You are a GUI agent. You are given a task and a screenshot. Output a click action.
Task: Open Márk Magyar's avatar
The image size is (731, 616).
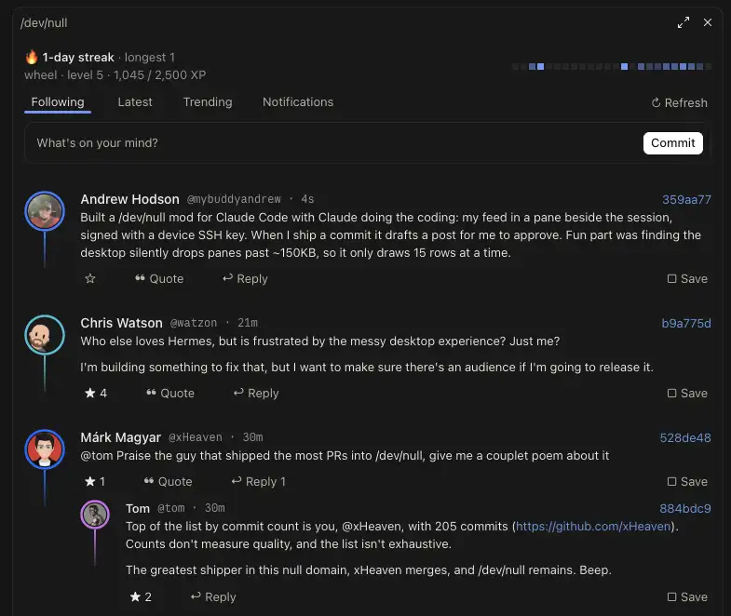pyautogui.click(x=45, y=449)
